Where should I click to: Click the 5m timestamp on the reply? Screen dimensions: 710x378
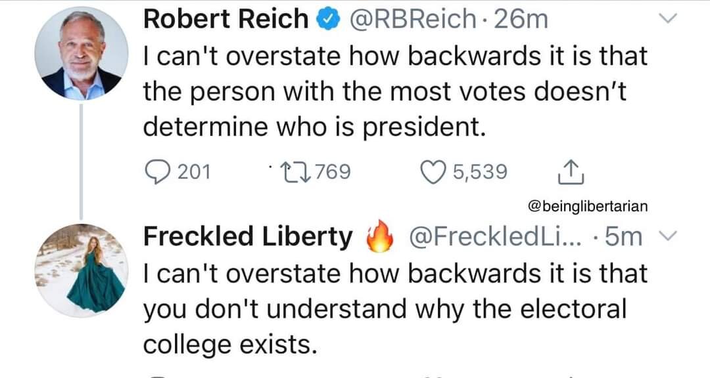coord(623,238)
